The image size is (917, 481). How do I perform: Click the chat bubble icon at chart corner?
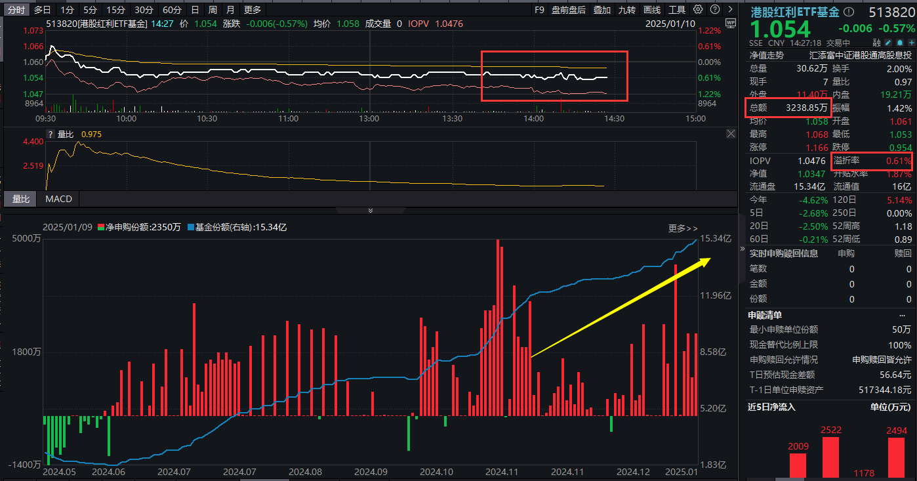pos(730,24)
